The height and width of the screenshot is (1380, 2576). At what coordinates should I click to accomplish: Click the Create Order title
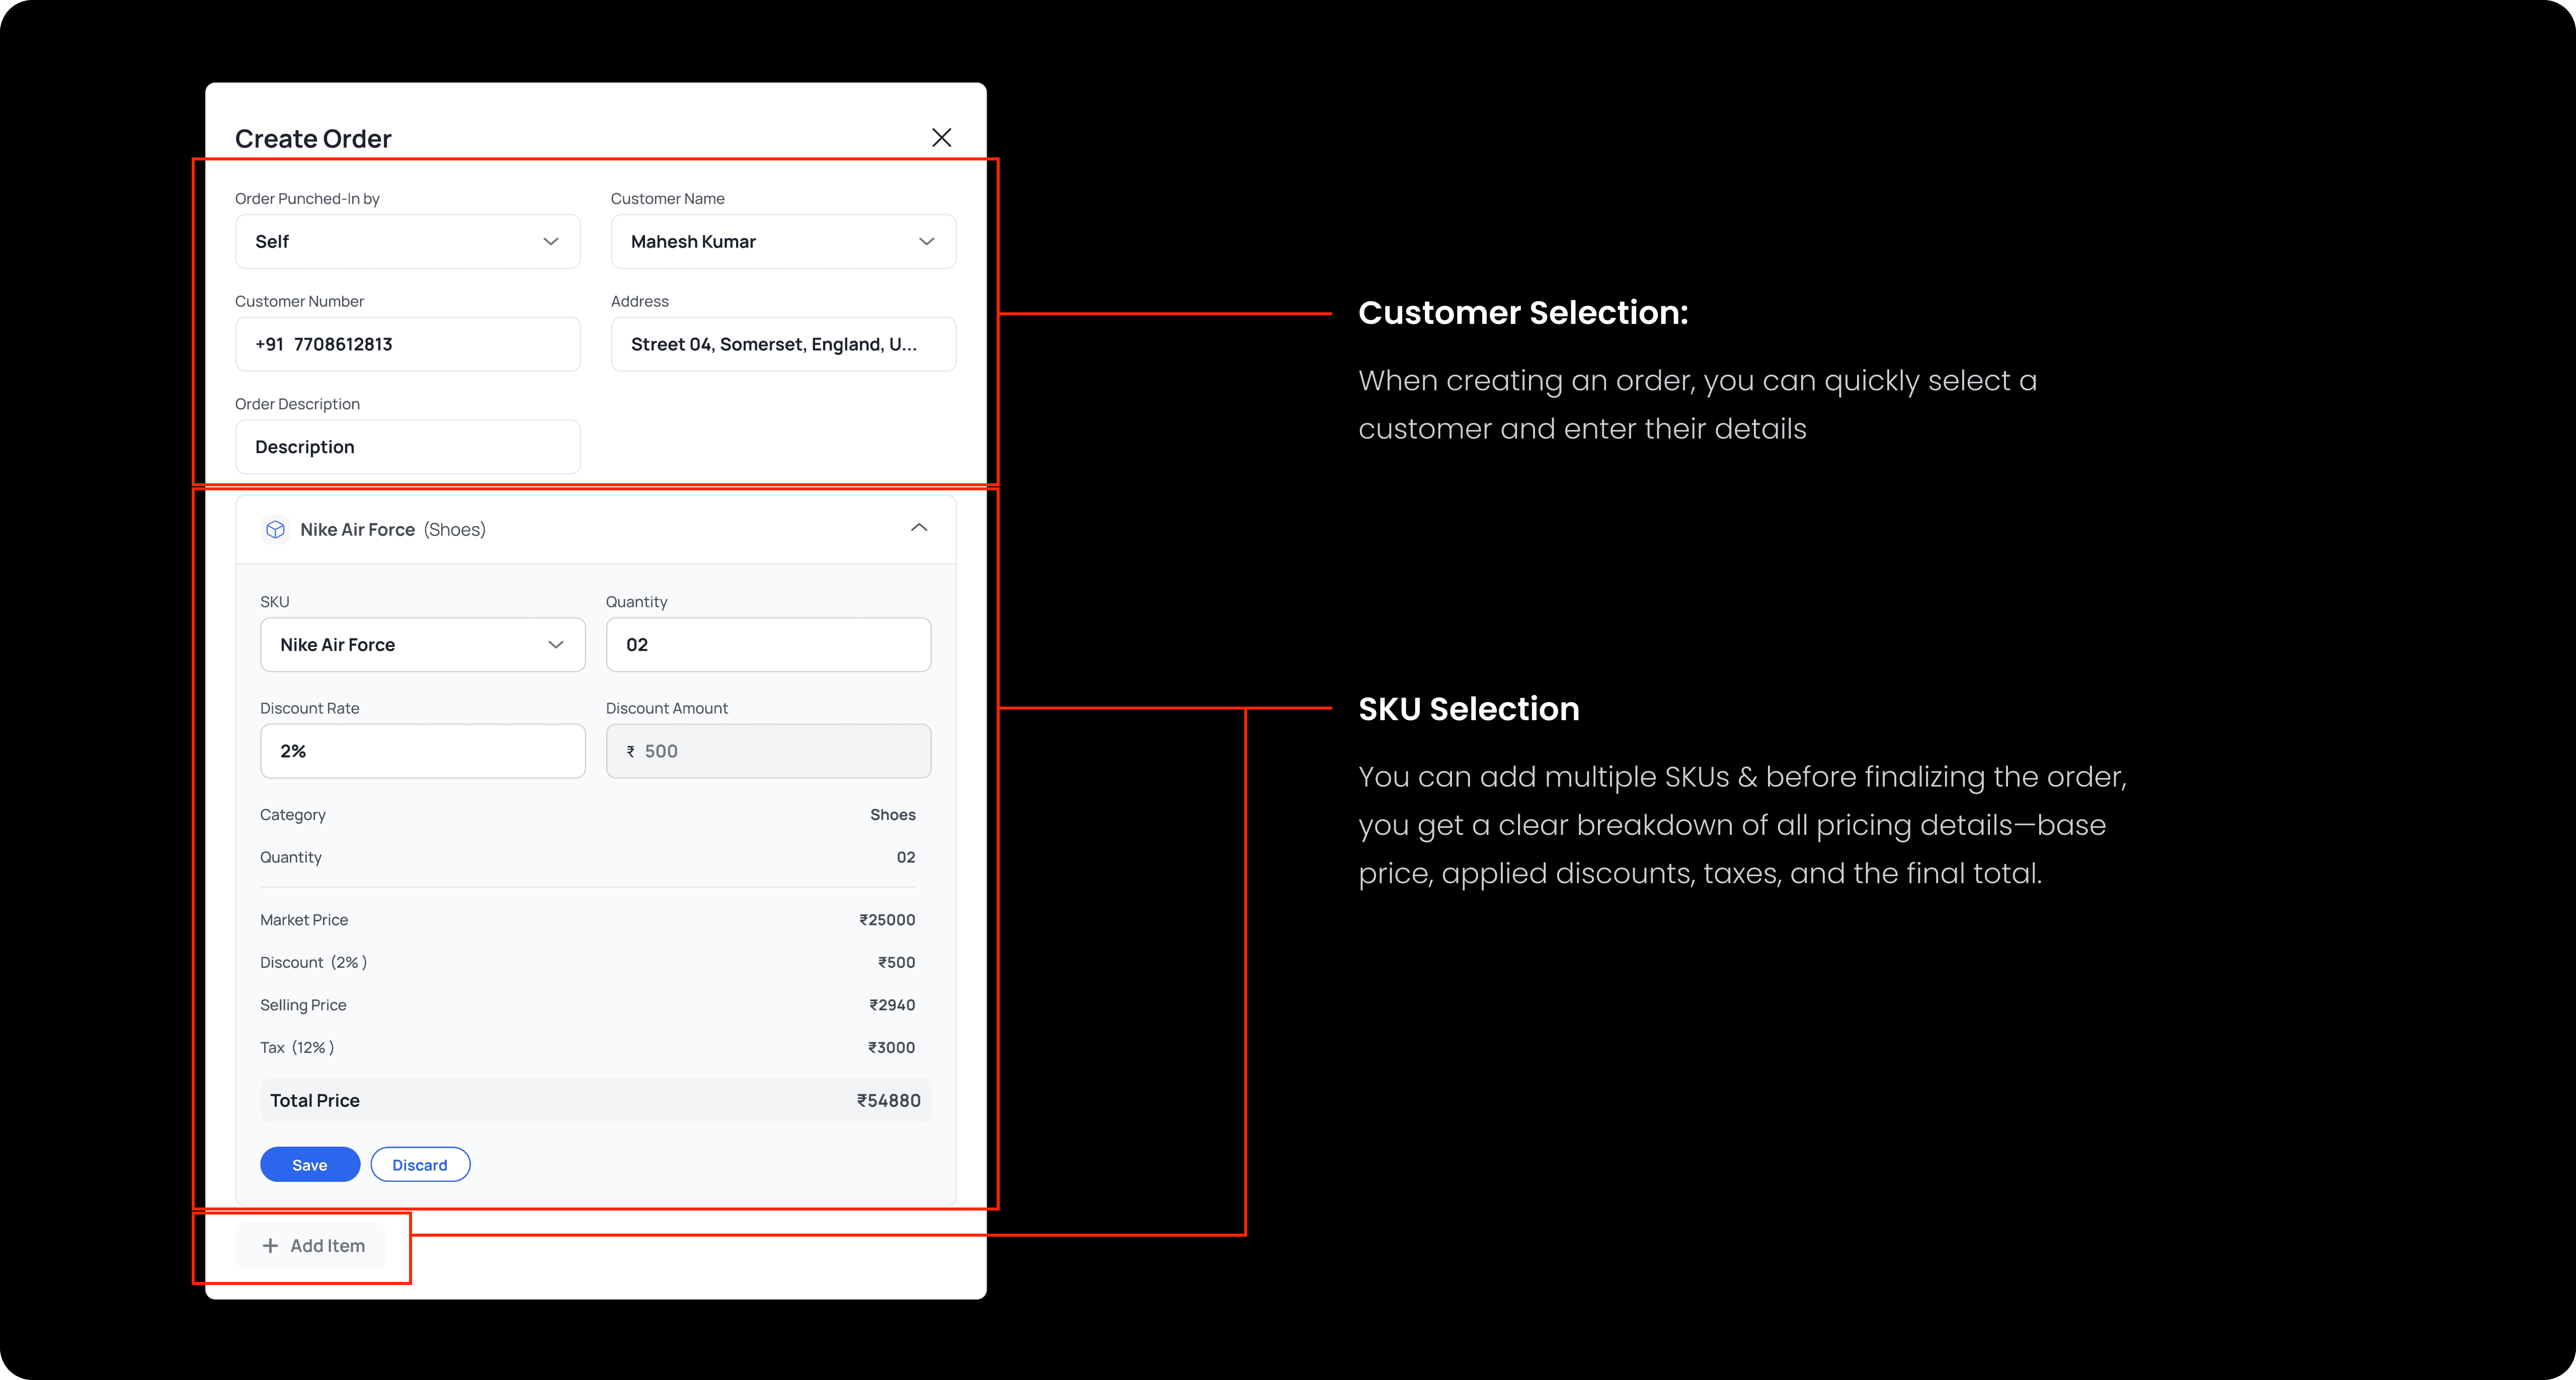click(x=313, y=139)
